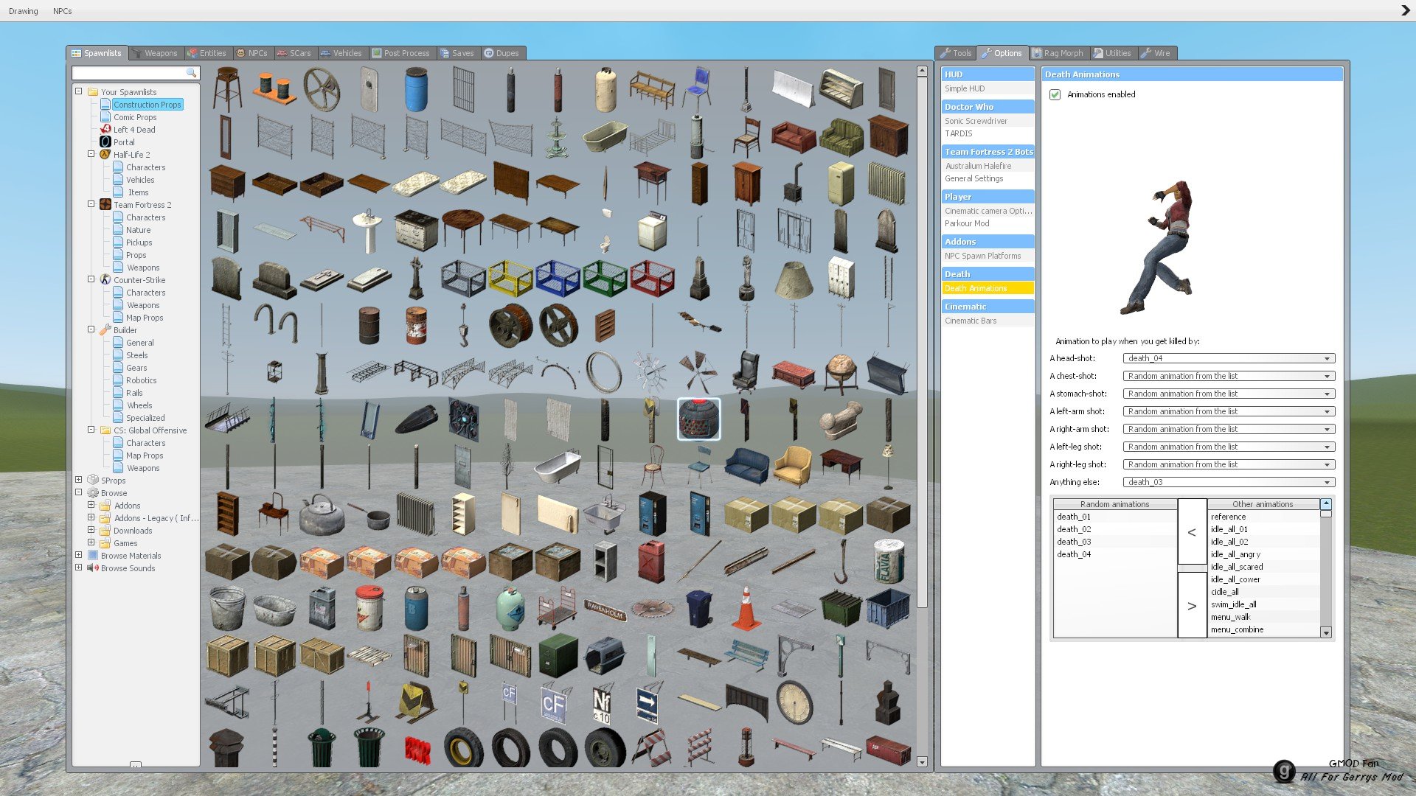Click the search magnifier icon

[192, 73]
